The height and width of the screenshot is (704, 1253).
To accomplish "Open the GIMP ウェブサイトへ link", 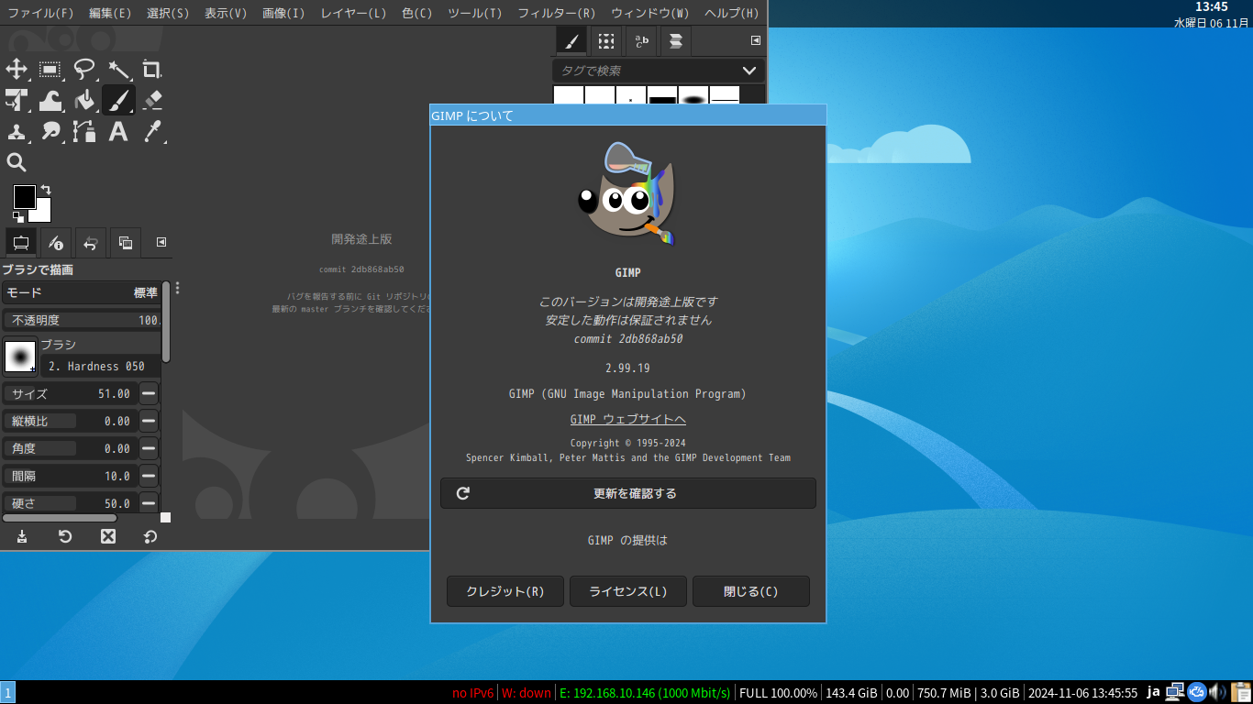I will (x=628, y=419).
